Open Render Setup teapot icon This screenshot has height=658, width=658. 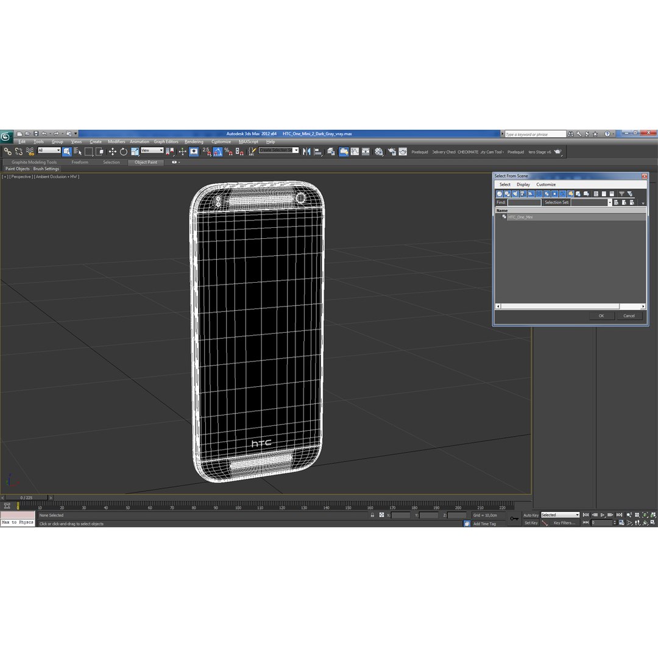392,152
